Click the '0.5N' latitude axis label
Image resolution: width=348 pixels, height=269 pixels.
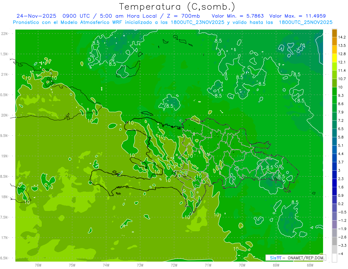click(x=4, y=95)
